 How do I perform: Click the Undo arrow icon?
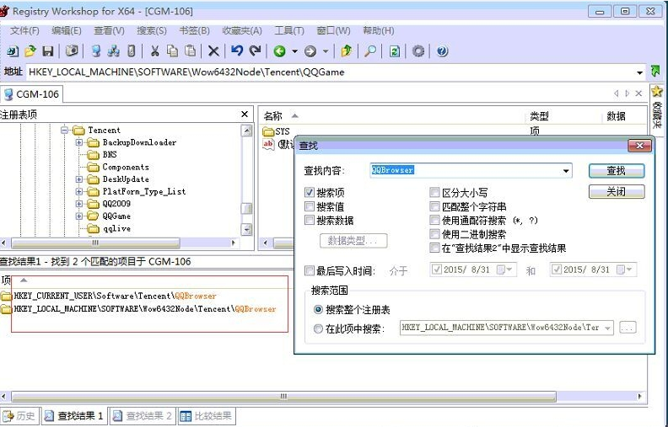point(237,51)
